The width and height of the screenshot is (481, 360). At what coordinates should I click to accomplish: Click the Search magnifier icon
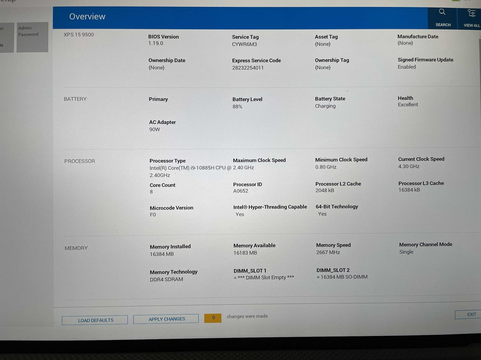pyautogui.click(x=442, y=12)
